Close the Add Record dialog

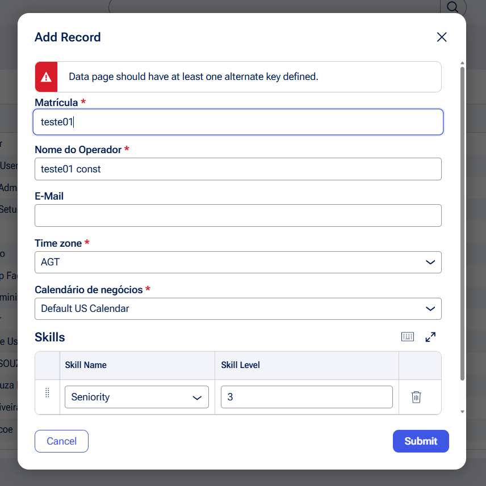pyautogui.click(x=442, y=37)
